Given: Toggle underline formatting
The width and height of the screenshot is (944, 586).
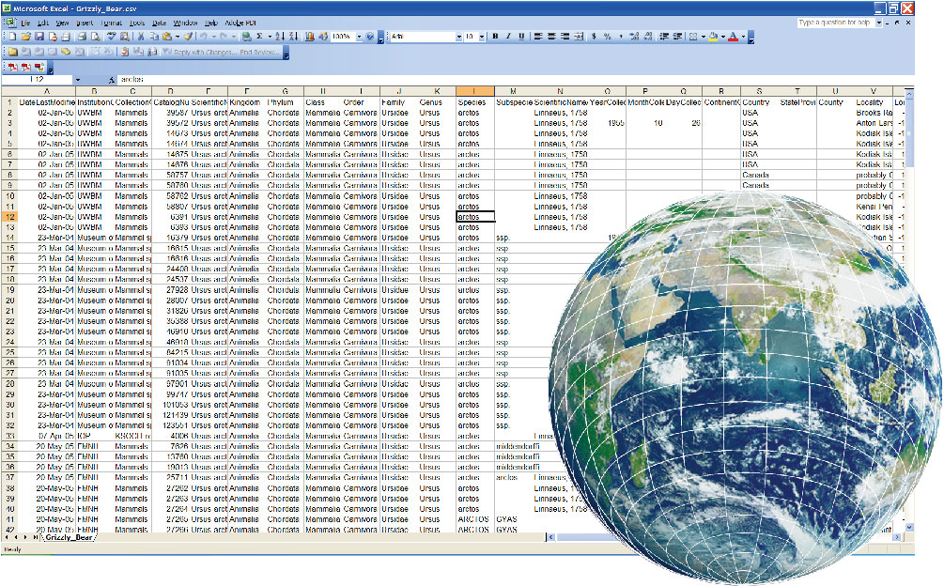Looking at the screenshot, I should 521,37.
